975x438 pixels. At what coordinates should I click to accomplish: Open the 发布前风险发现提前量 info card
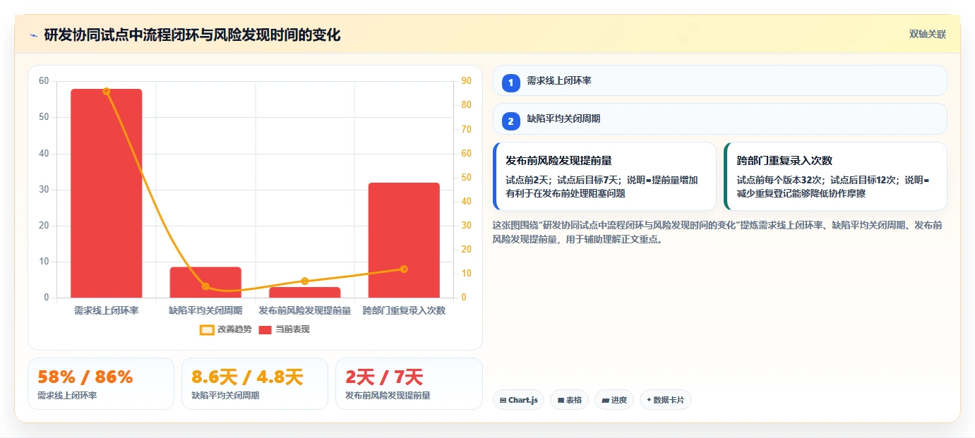[x=604, y=176]
